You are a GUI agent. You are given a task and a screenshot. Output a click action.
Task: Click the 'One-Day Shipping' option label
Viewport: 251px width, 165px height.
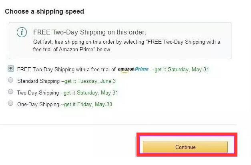tap(38, 104)
